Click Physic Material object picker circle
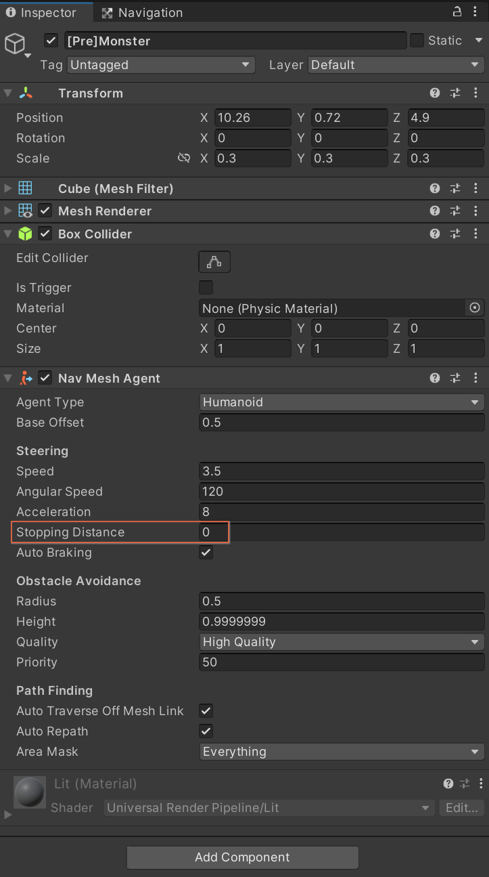This screenshot has width=489, height=877. [x=475, y=308]
